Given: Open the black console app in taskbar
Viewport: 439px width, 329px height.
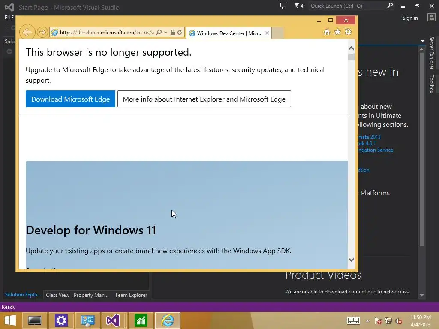Looking at the screenshot, I should 35,320.
